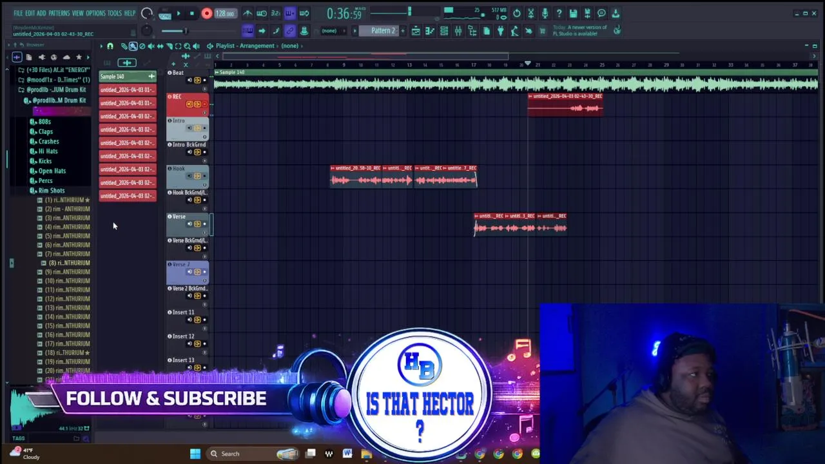Click the main pitch knob
This screenshot has height=464, width=825.
[147, 31]
